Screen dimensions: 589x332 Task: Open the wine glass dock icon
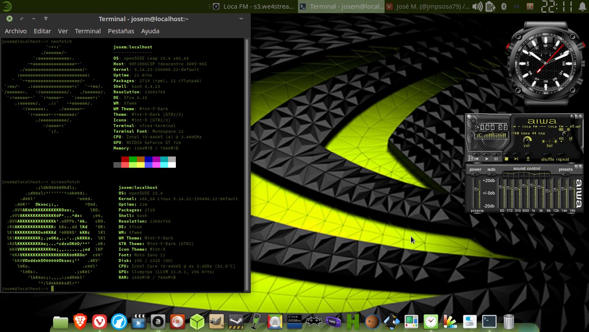(256, 322)
